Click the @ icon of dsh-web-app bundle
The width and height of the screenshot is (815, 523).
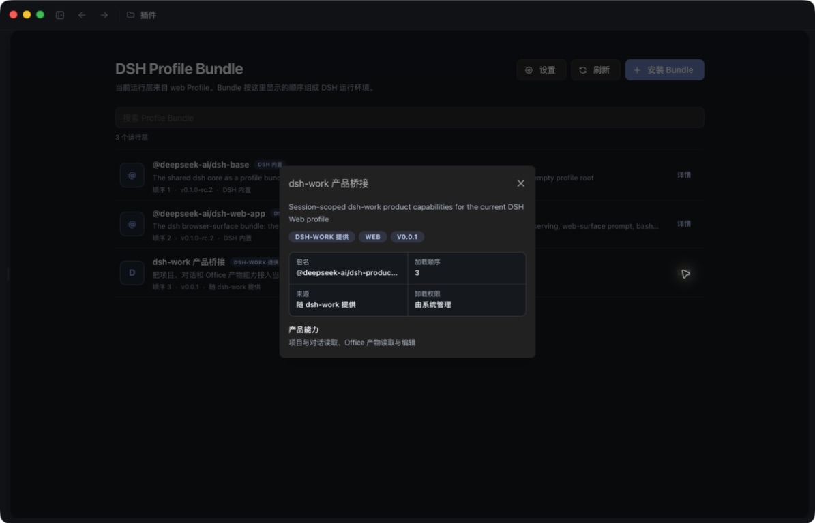coord(132,224)
